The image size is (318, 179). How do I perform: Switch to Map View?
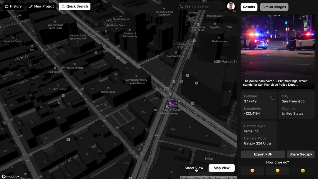point(222,168)
